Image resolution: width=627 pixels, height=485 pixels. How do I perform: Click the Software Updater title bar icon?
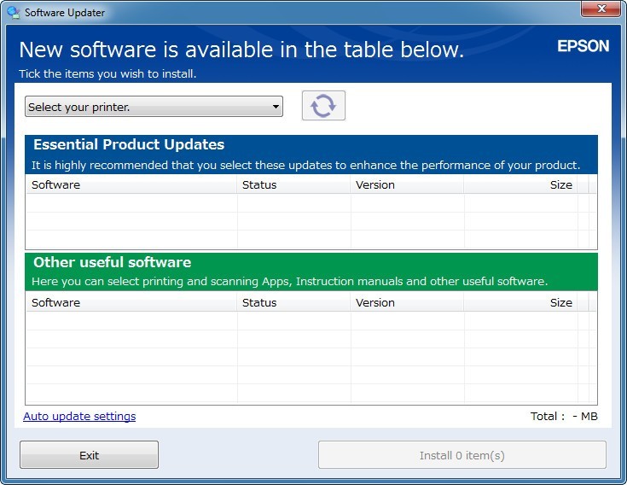pyautogui.click(x=13, y=13)
